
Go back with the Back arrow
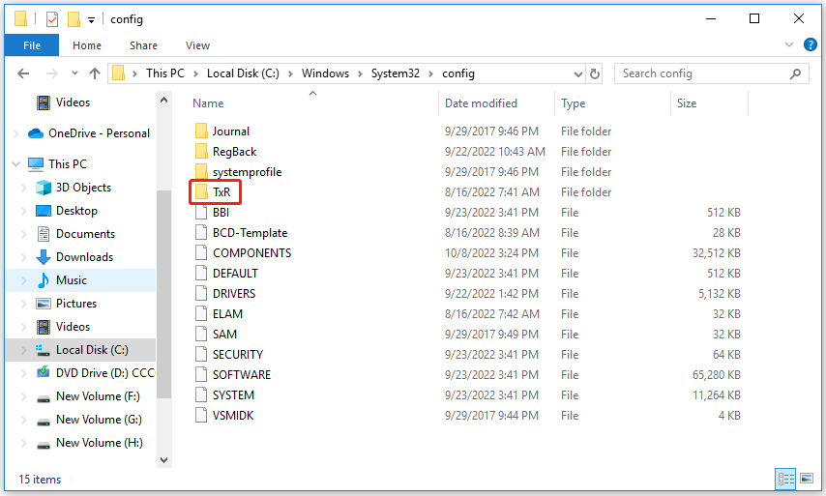23,73
